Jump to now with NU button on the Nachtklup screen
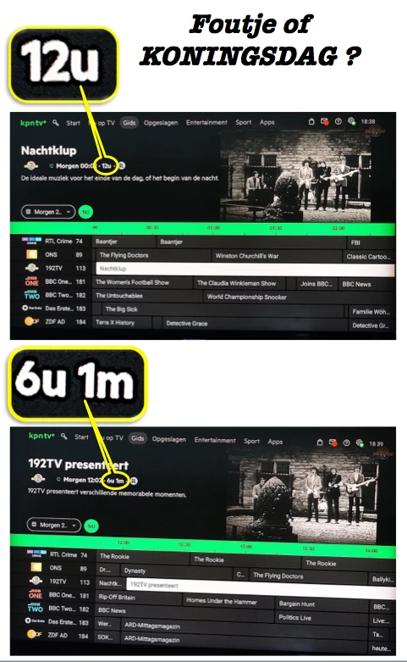This screenshot has width=407, height=662. point(85,212)
